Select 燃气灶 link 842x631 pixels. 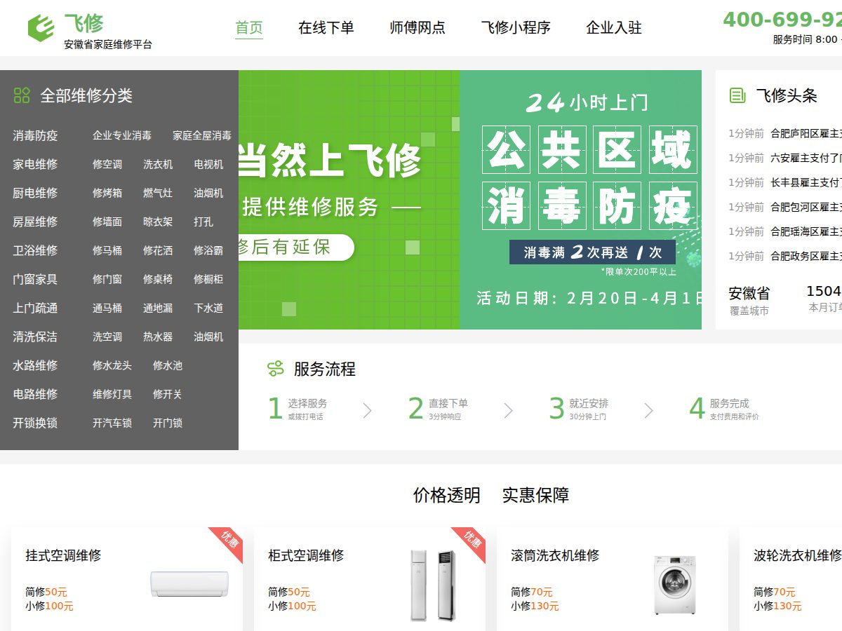158,193
